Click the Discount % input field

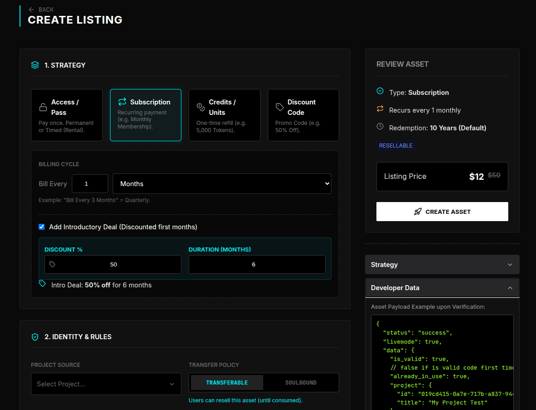point(113,265)
